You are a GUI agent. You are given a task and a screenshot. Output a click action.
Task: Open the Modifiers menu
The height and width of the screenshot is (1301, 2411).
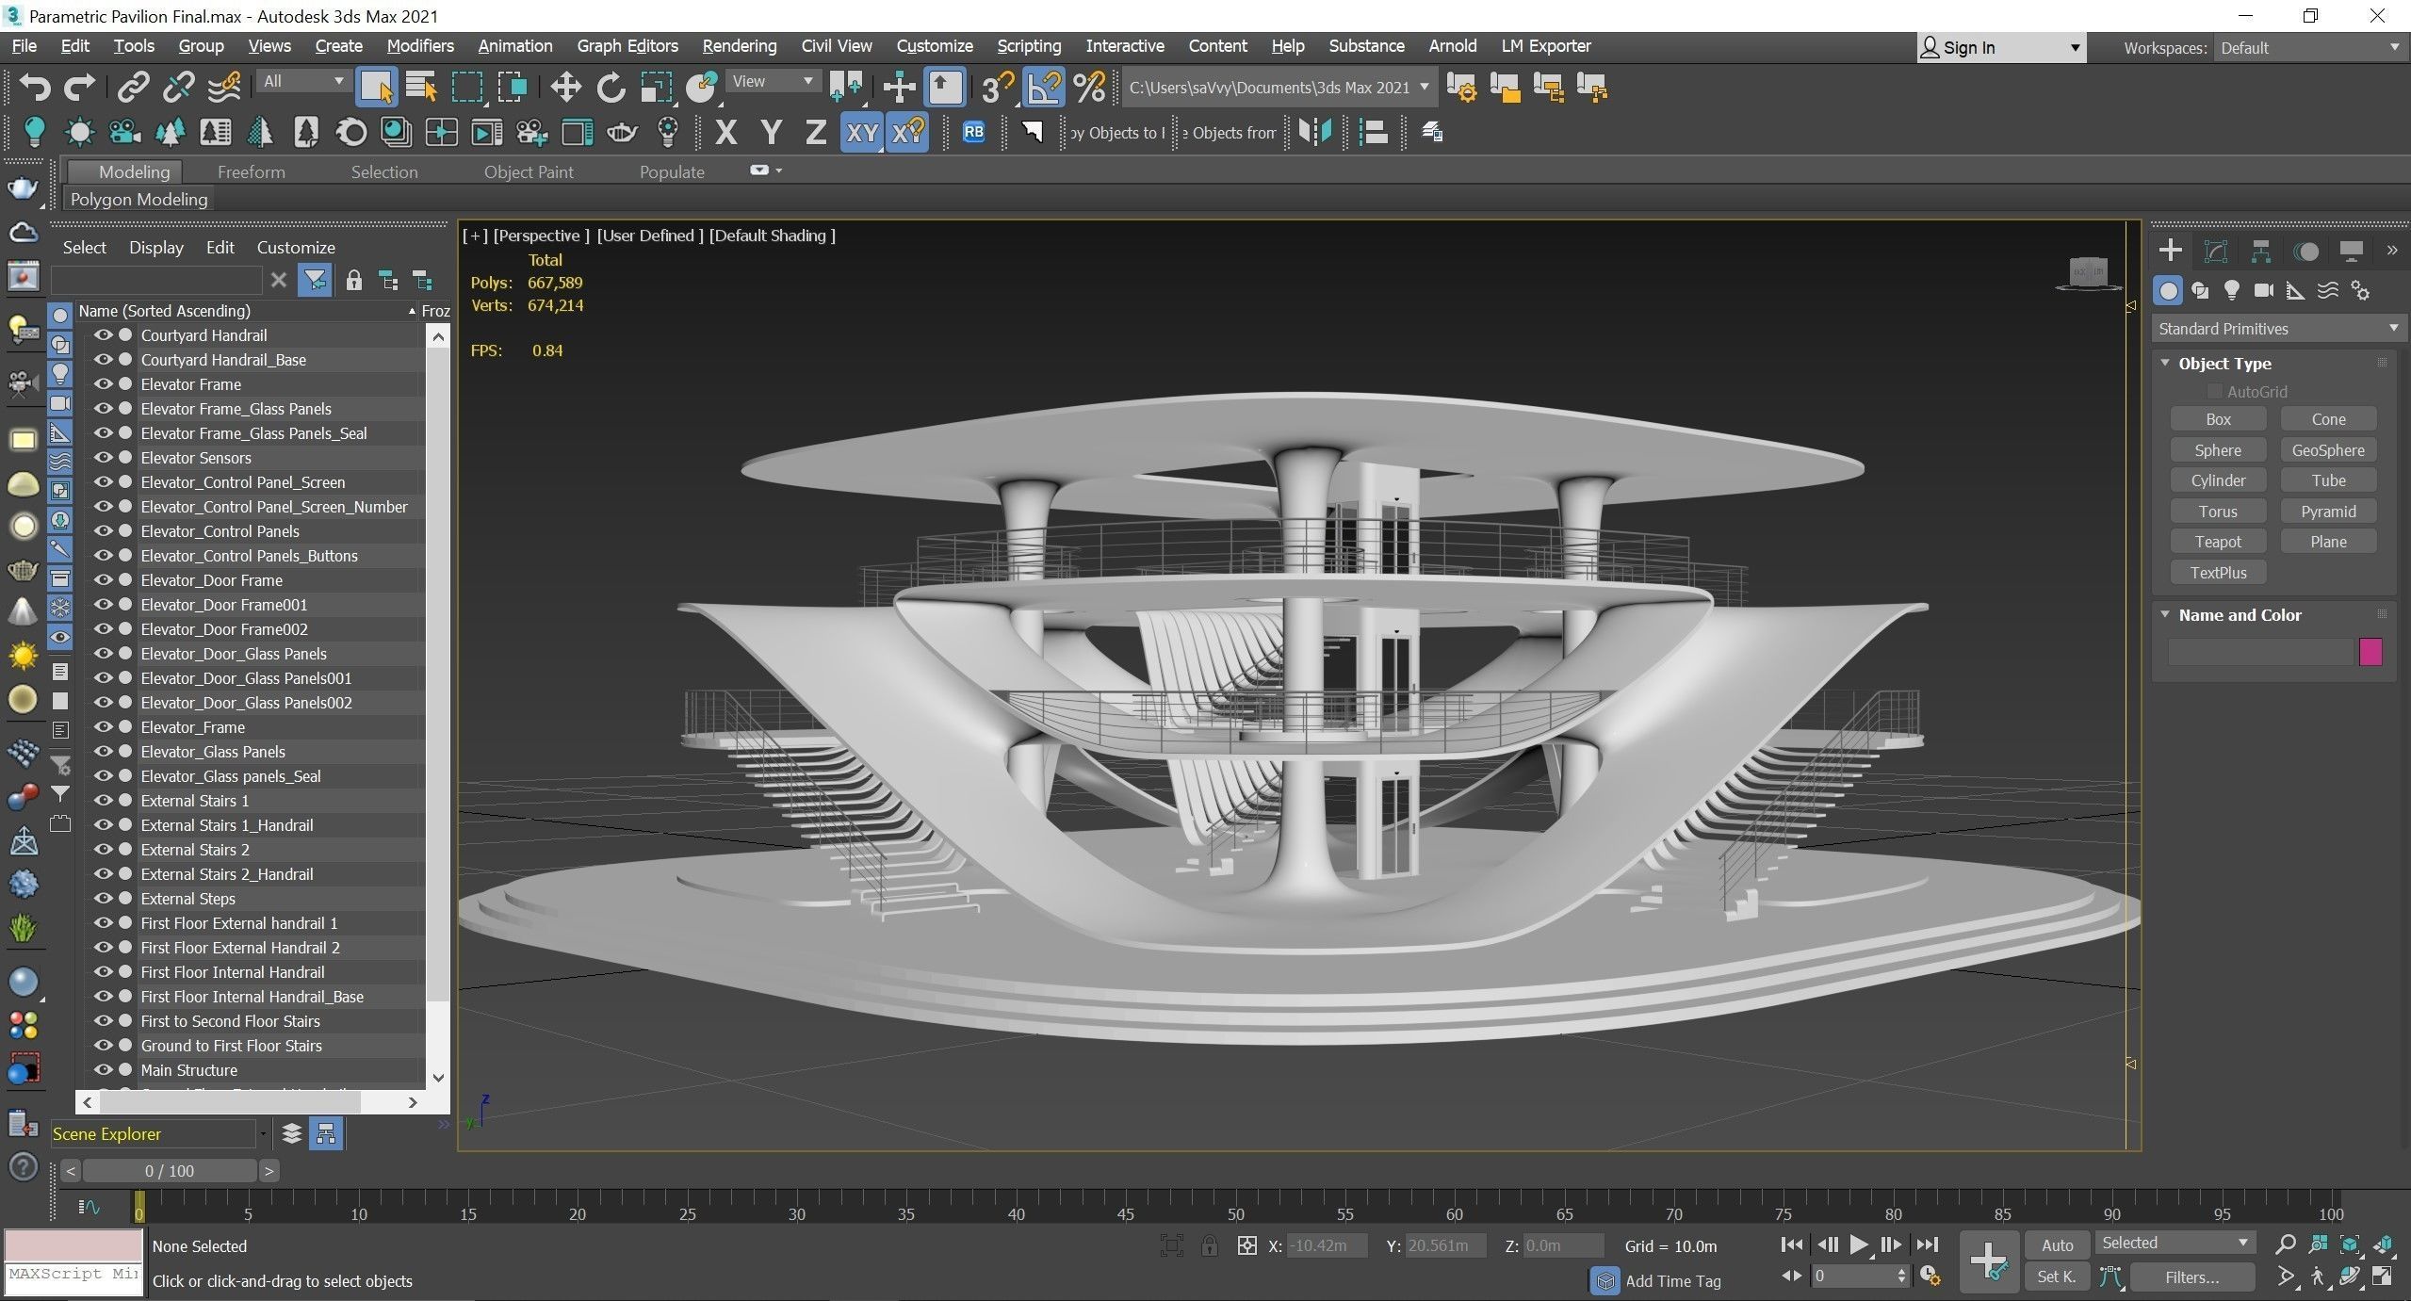420,46
